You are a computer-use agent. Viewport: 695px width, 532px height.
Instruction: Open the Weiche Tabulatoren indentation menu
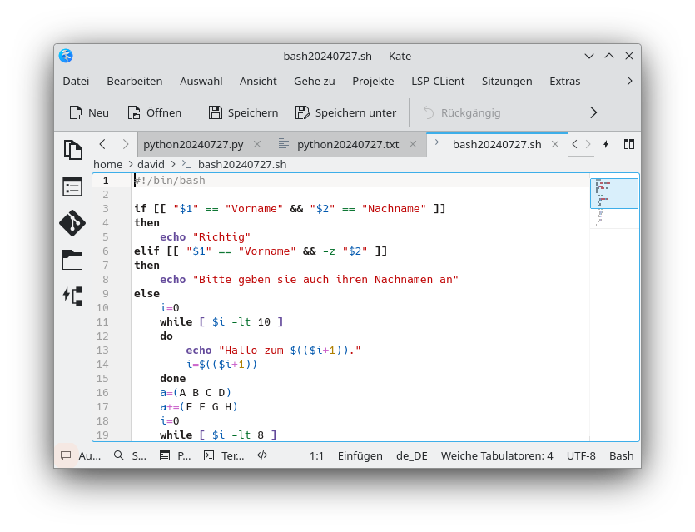pos(497,455)
